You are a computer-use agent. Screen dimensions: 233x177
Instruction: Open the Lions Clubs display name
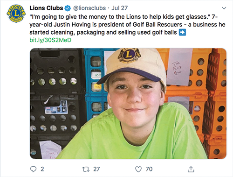46,8
